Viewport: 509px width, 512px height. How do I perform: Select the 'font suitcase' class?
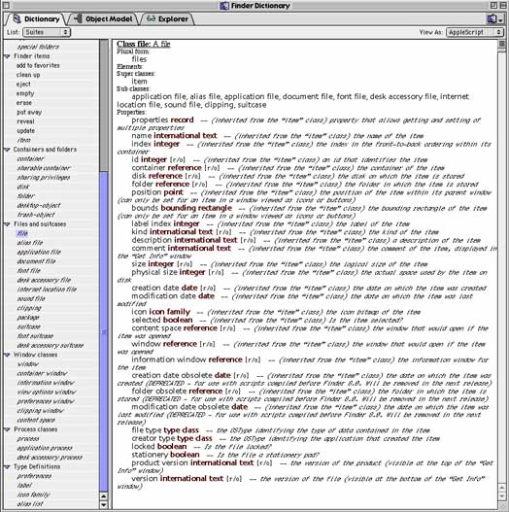[x=35, y=336]
